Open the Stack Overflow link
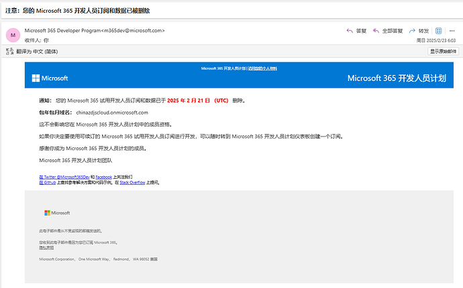The width and height of the screenshot is (463, 288). pyautogui.click(x=132, y=182)
